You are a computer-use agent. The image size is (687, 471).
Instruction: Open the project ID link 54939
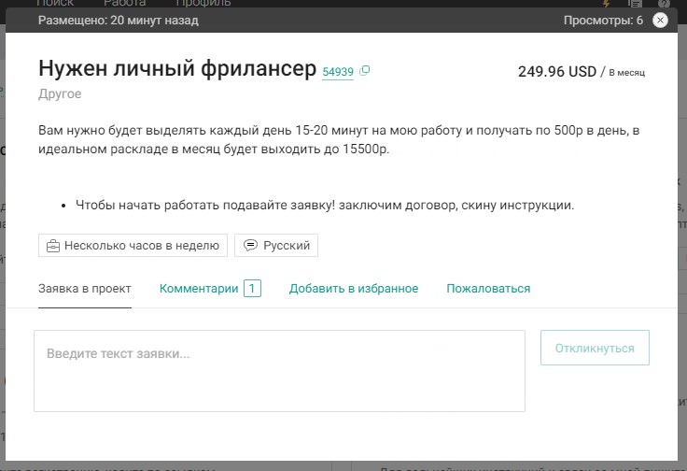(x=337, y=72)
